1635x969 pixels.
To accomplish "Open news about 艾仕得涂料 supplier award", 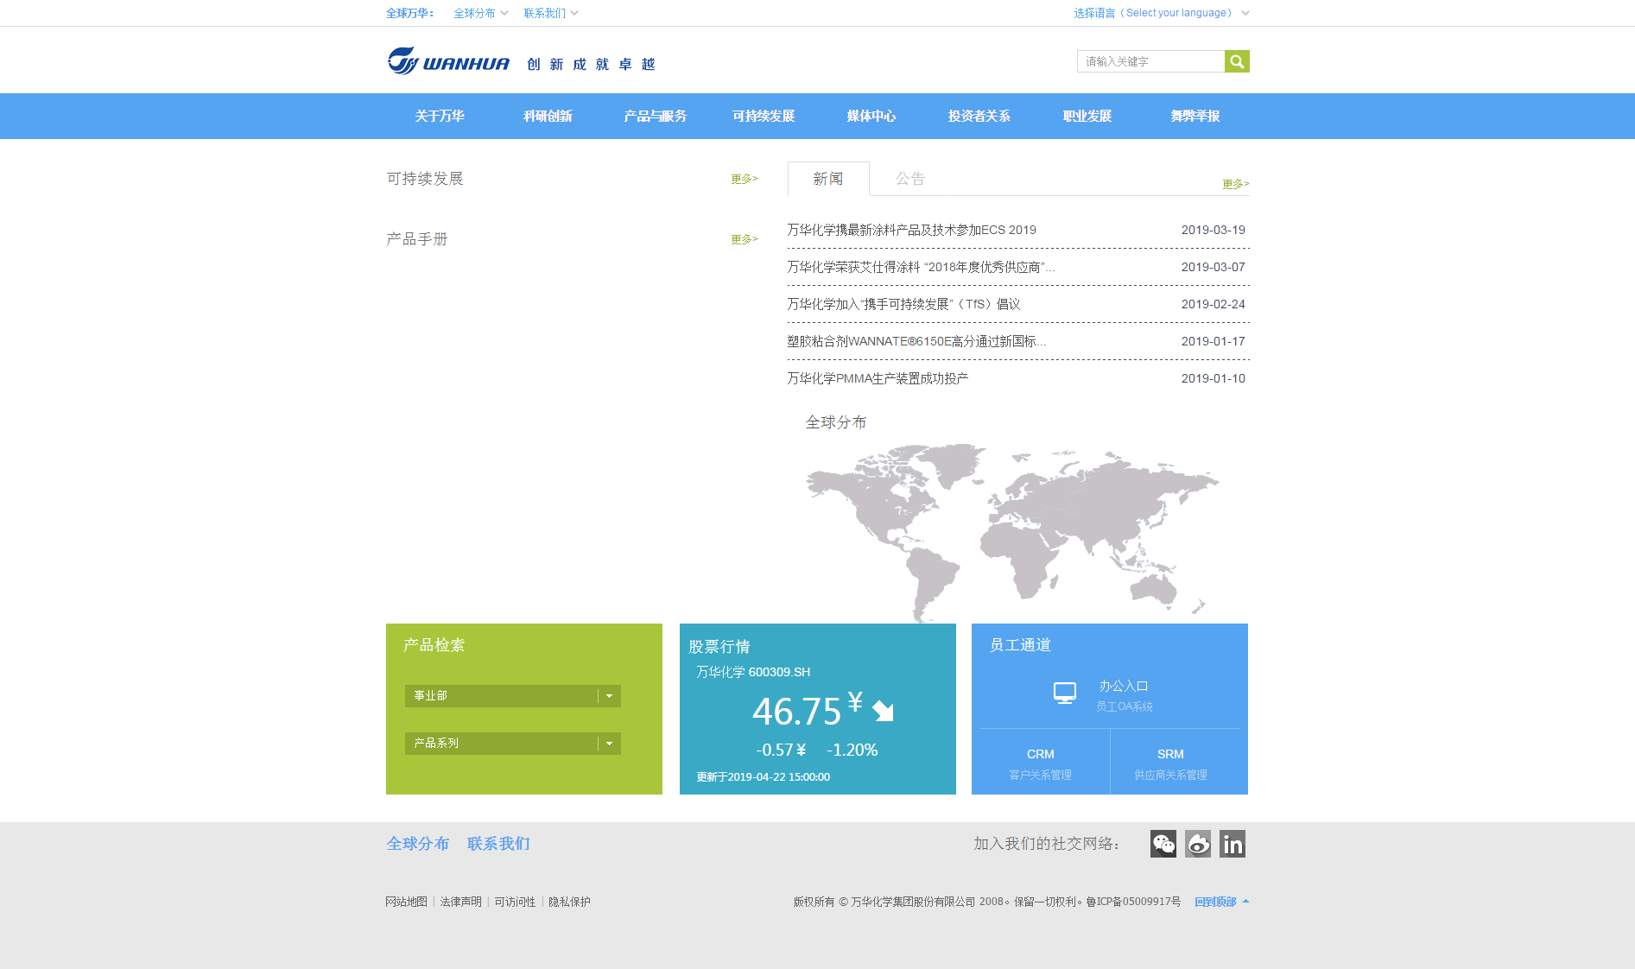I will tap(921, 267).
